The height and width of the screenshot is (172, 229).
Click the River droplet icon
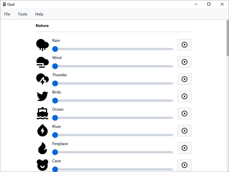coord(42,131)
